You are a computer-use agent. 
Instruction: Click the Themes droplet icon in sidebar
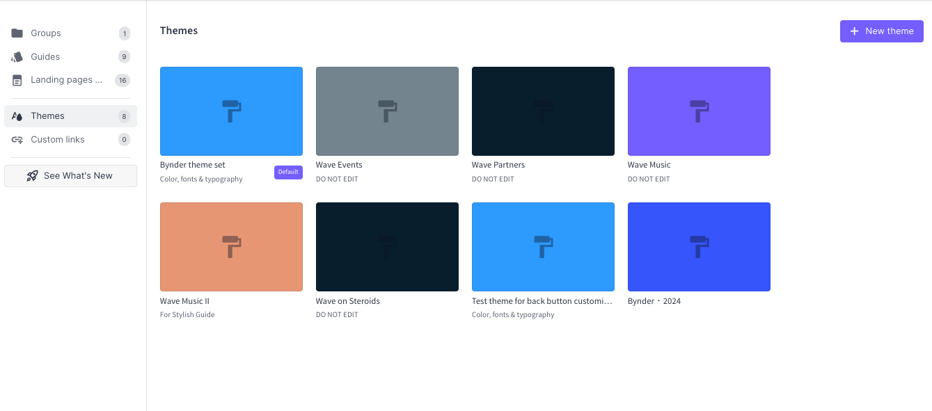pyautogui.click(x=17, y=116)
